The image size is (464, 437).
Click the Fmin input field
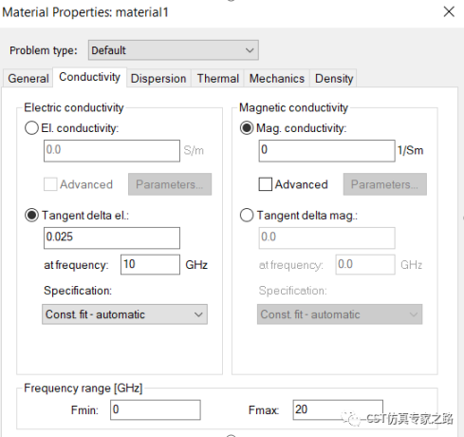click(x=156, y=409)
